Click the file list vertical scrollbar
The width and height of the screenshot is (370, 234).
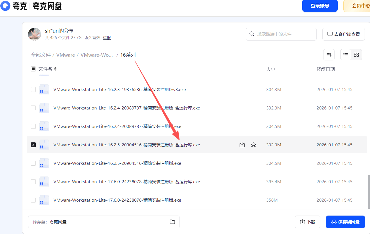click(369, 191)
